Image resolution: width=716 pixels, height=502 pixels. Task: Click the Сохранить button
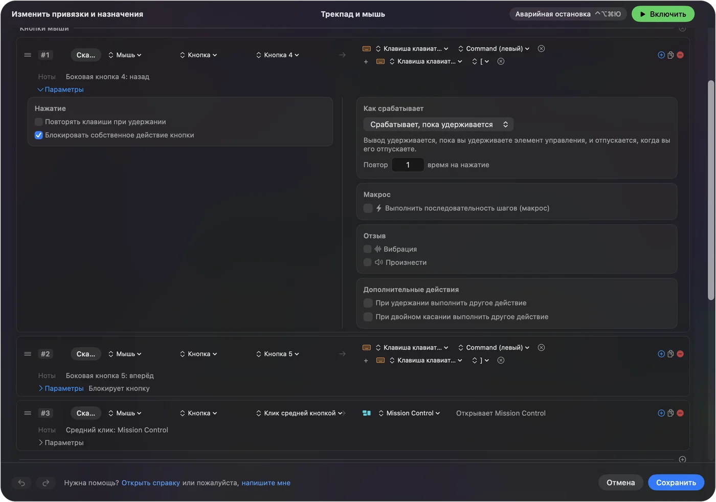[676, 483]
